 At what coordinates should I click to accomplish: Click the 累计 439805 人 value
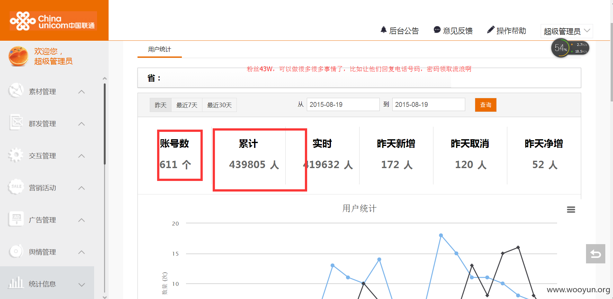pyautogui.click(x=254, y=165)
